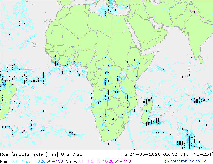Select the 'Rain/Snowfall rate [mm]' title text
The height and width of the screenshot is (164, 213).
[x=29, y=154]
